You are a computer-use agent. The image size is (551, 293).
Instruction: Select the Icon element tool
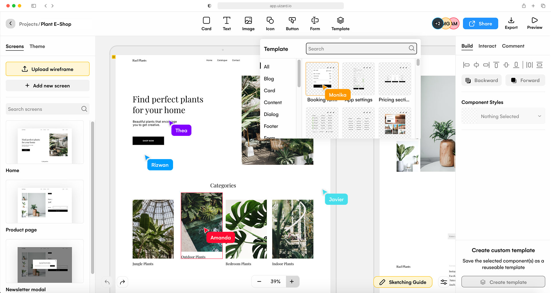[270, 23]
